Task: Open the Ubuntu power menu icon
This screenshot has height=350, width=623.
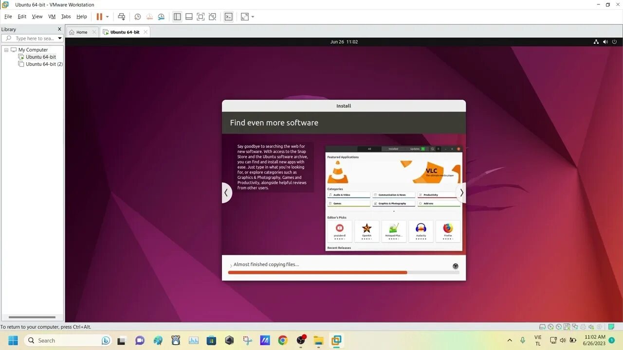Action: pos(615,42)
